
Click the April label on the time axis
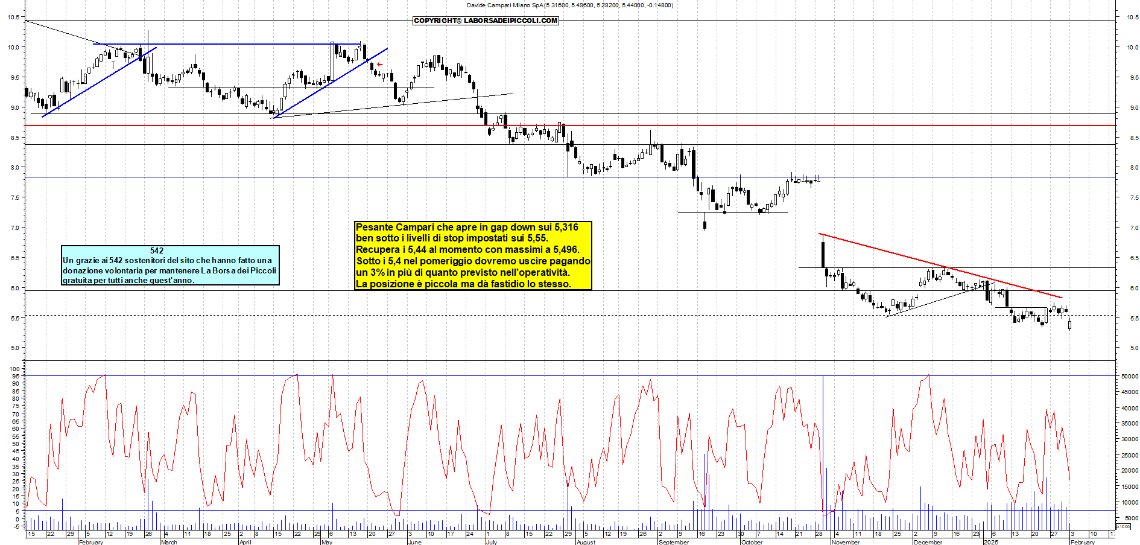click(x=245, y=542)
